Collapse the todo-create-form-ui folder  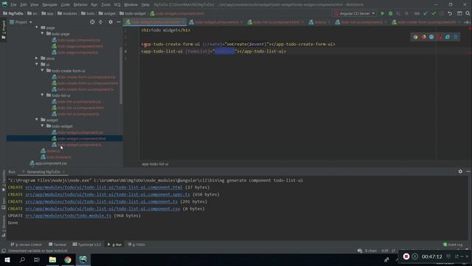[x=43, y=71]
